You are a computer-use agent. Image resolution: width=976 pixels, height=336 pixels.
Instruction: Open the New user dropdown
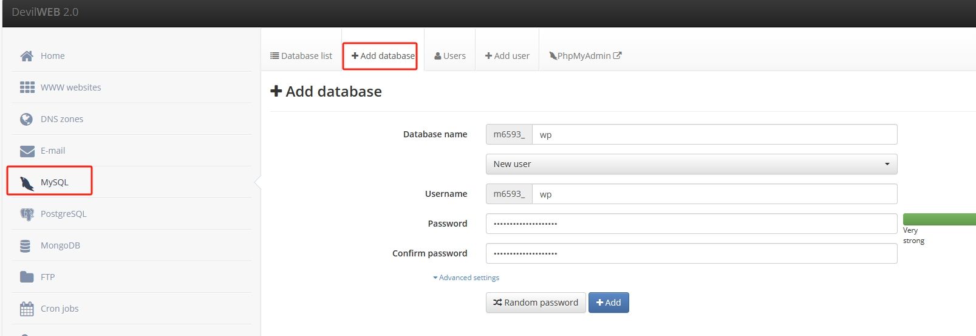tap(691, 164)
